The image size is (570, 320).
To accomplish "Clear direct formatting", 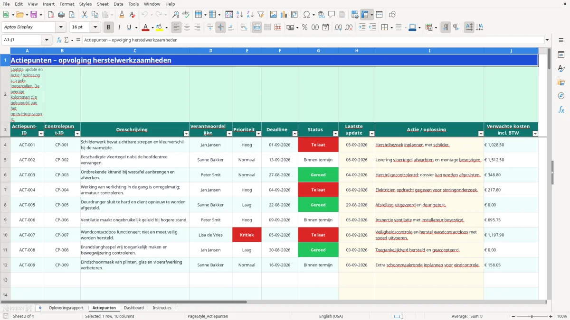I will 132,15.
